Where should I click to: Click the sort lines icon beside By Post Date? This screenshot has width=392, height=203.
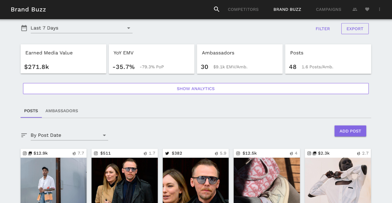pyautogui.click(x=24, y=135)
